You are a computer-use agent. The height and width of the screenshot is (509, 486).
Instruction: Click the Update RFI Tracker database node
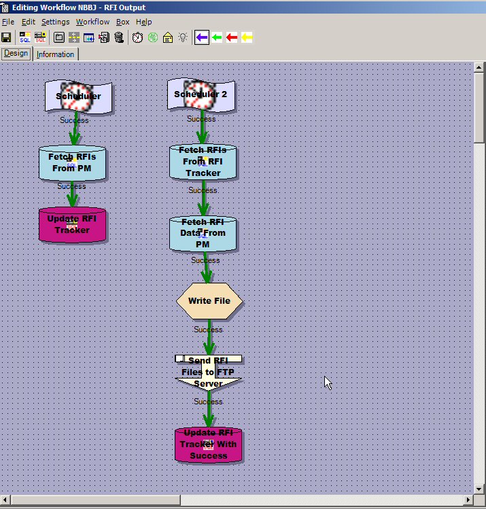click(72, 225)
